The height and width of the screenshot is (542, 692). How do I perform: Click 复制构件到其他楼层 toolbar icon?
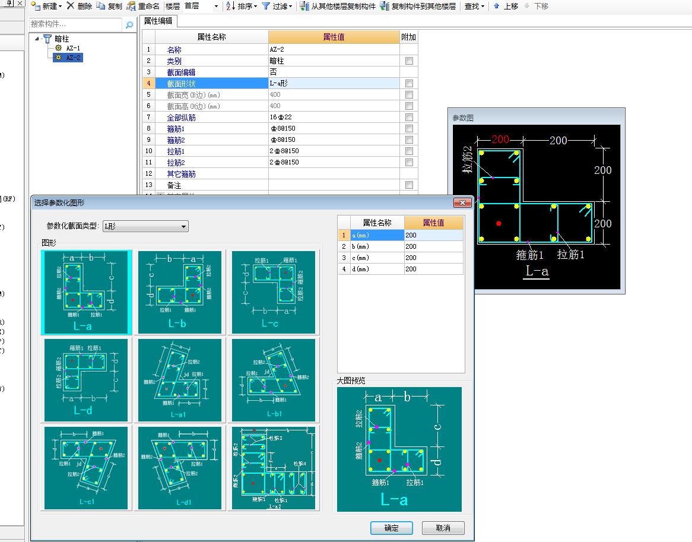coord(385,6)
